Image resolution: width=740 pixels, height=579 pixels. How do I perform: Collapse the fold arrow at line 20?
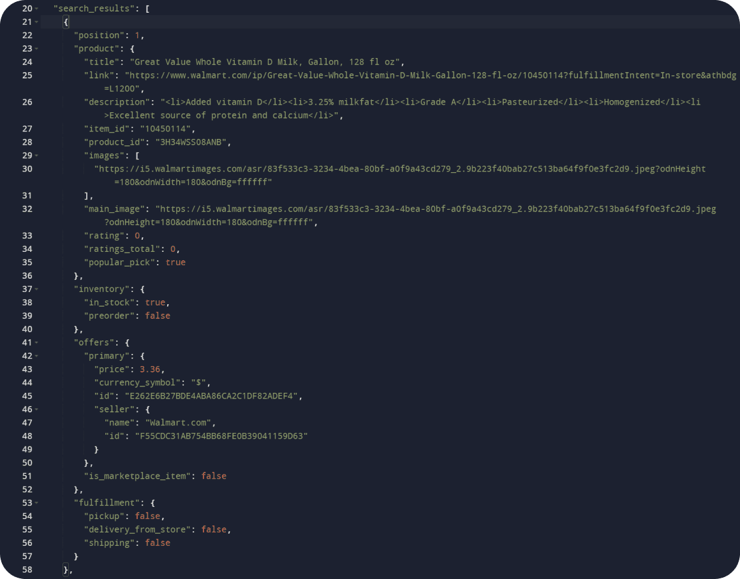point(37,9)
